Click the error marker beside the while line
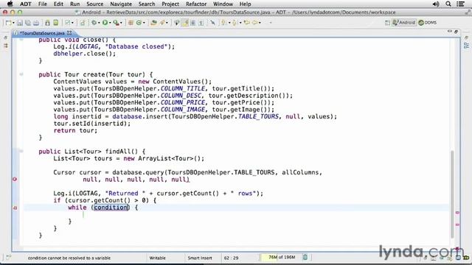The height and width of the screenshot is (265, 472). click(15, 208)
